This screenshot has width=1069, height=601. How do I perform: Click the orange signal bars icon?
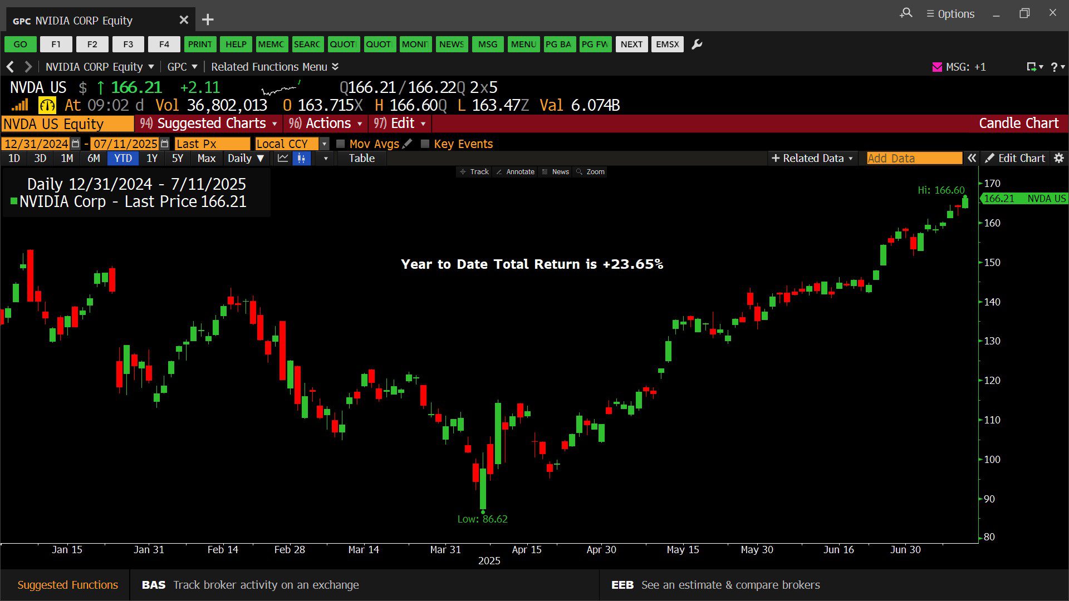(19, 105)
